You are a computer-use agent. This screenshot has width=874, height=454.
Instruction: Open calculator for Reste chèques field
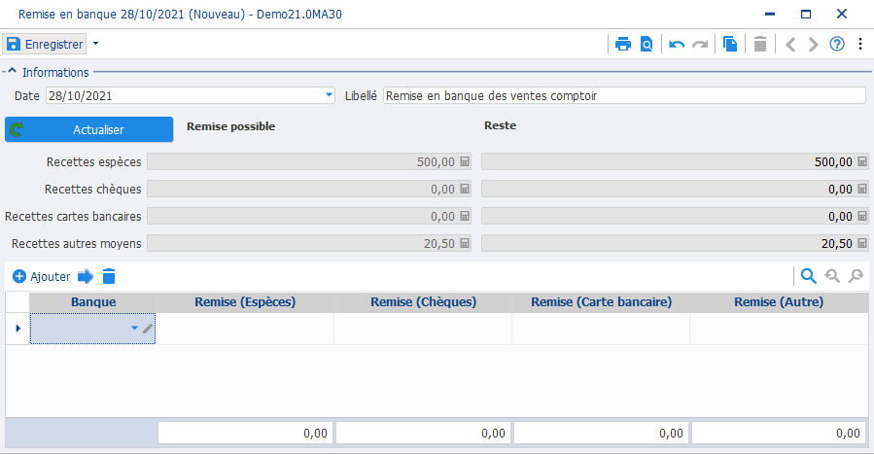pos(862,189)
